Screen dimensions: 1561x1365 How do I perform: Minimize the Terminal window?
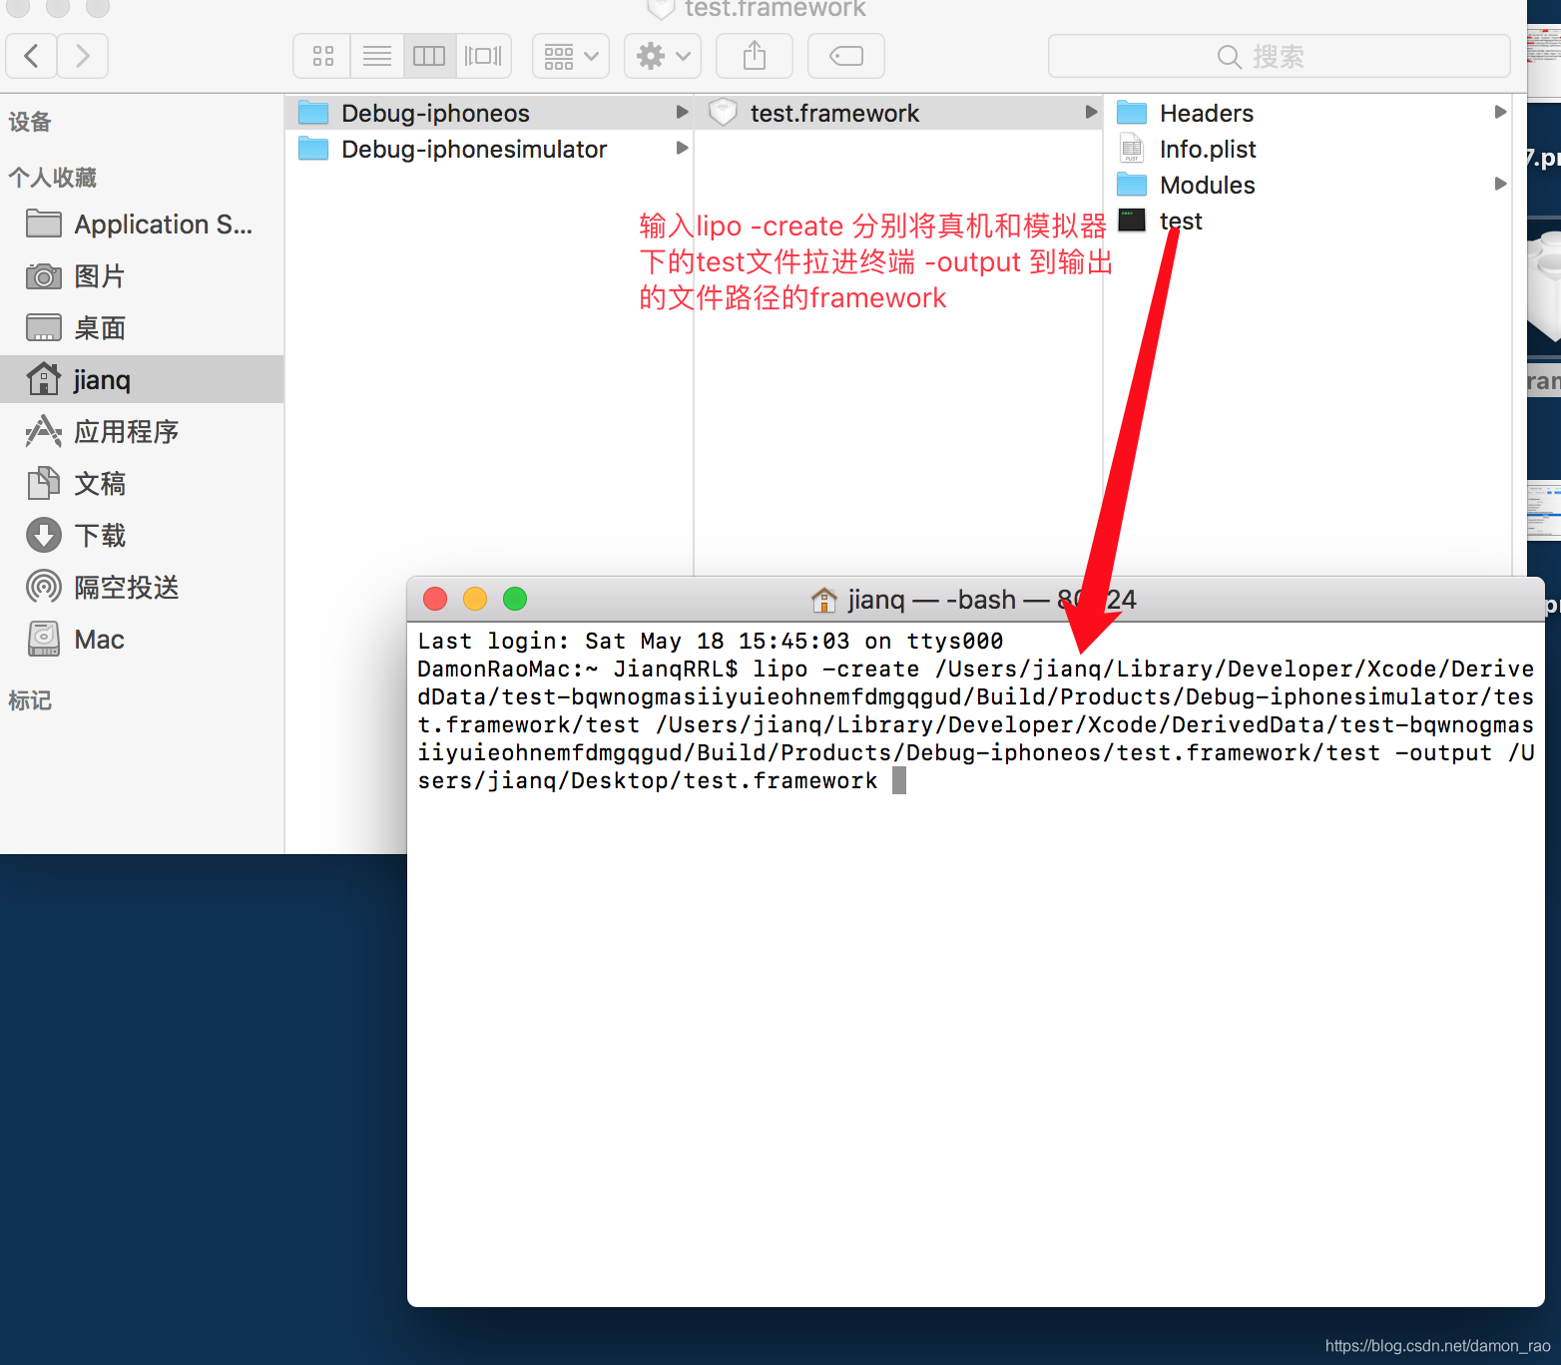475,599
